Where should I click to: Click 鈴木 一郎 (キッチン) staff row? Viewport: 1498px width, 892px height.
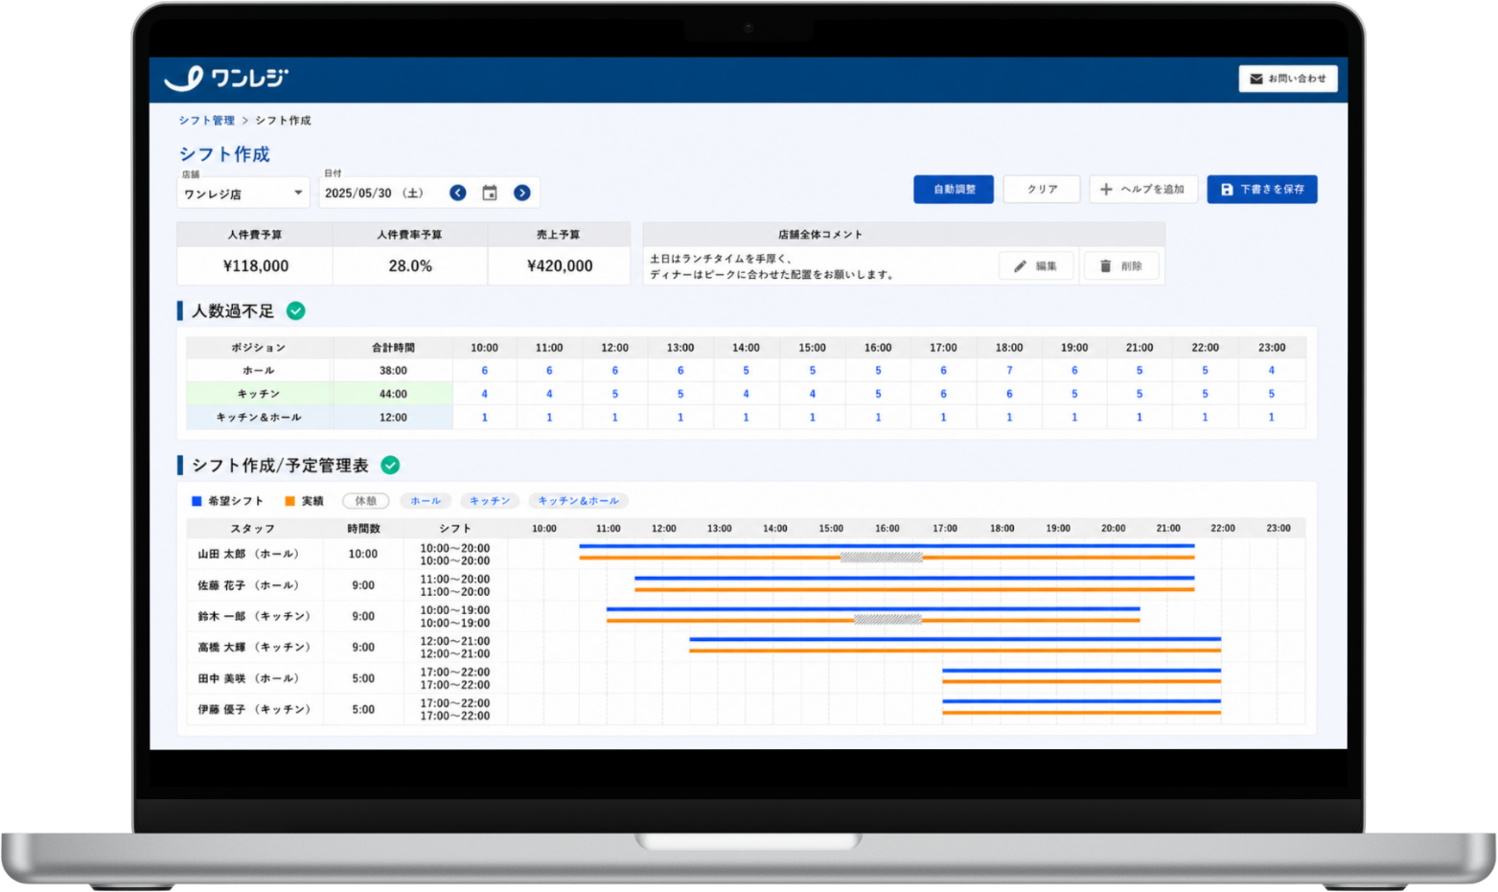(x=746, y=616)
